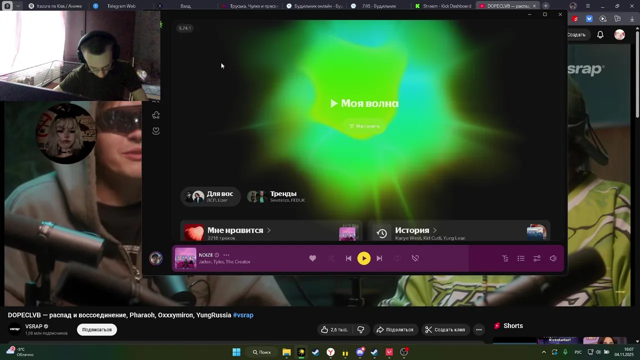Open File Explorer from the taskbar
The image size is (640, 360).
point(286,352)
